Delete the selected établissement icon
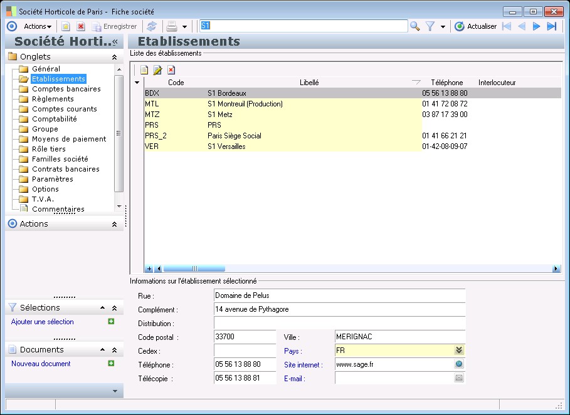570x415 pixels. (171, 70)
